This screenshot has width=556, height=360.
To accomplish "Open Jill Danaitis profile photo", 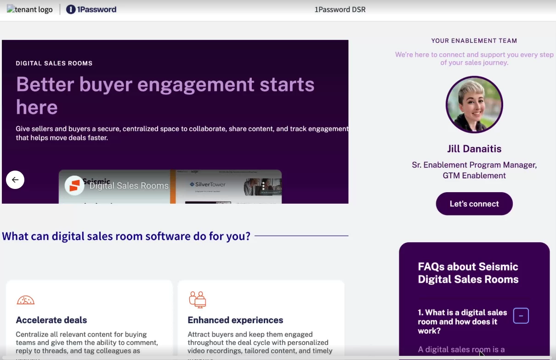I will (474, 105).
